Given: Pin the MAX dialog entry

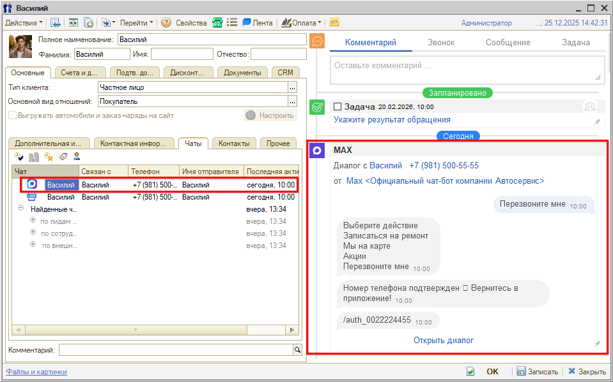Looking at the screenshot, I should coord(597,344).
